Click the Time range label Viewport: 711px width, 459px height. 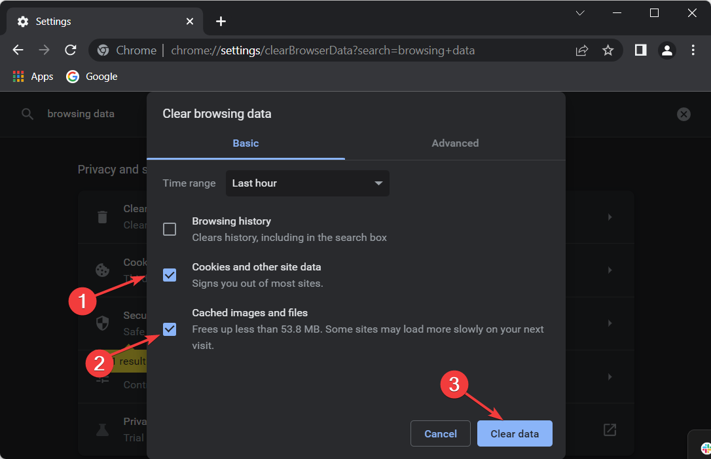[189, 183]
